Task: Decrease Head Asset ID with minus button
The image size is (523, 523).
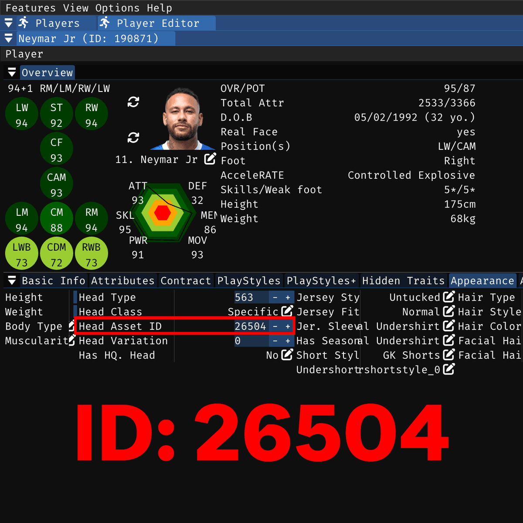Action: 275,326
